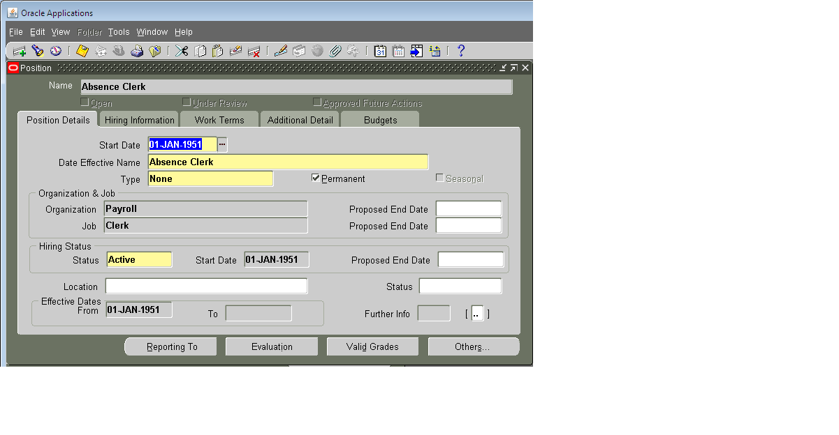
Task: Select the Type field showing None
Action: coord(210,178)
